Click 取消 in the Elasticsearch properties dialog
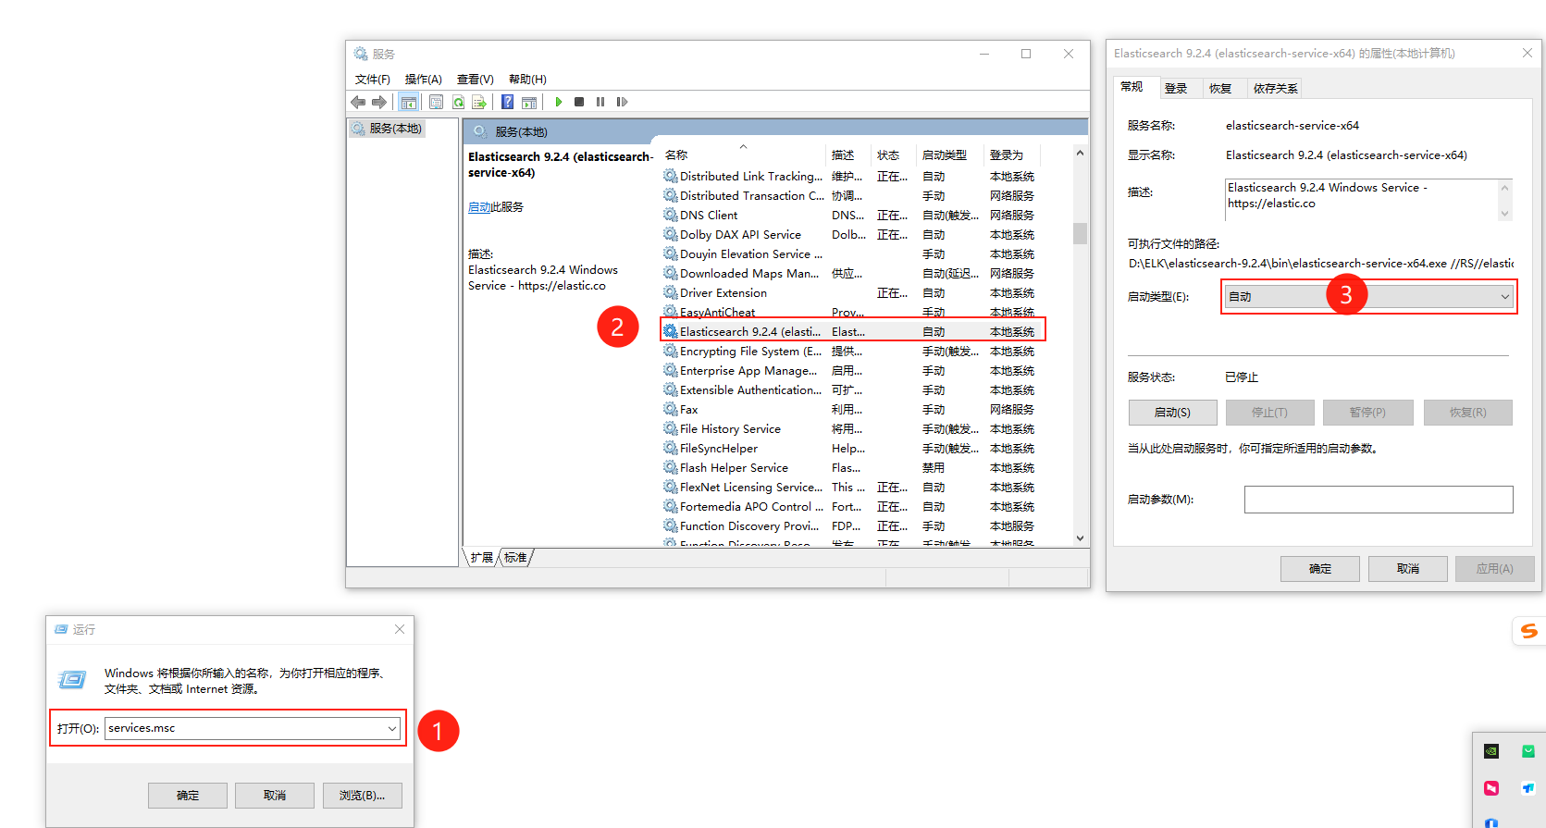This screenshot has height=828, width=1546. click(1408, 569)
